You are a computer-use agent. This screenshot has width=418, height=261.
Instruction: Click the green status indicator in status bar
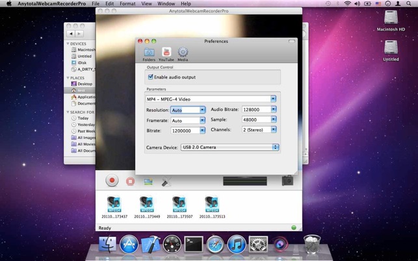294,228
